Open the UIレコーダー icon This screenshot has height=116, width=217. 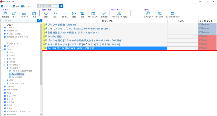(93, 13)
